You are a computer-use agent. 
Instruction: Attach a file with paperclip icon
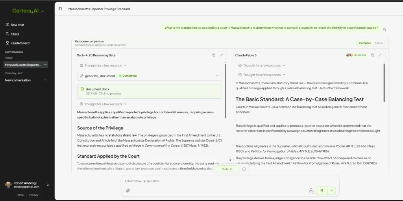(x=128, y=190)
